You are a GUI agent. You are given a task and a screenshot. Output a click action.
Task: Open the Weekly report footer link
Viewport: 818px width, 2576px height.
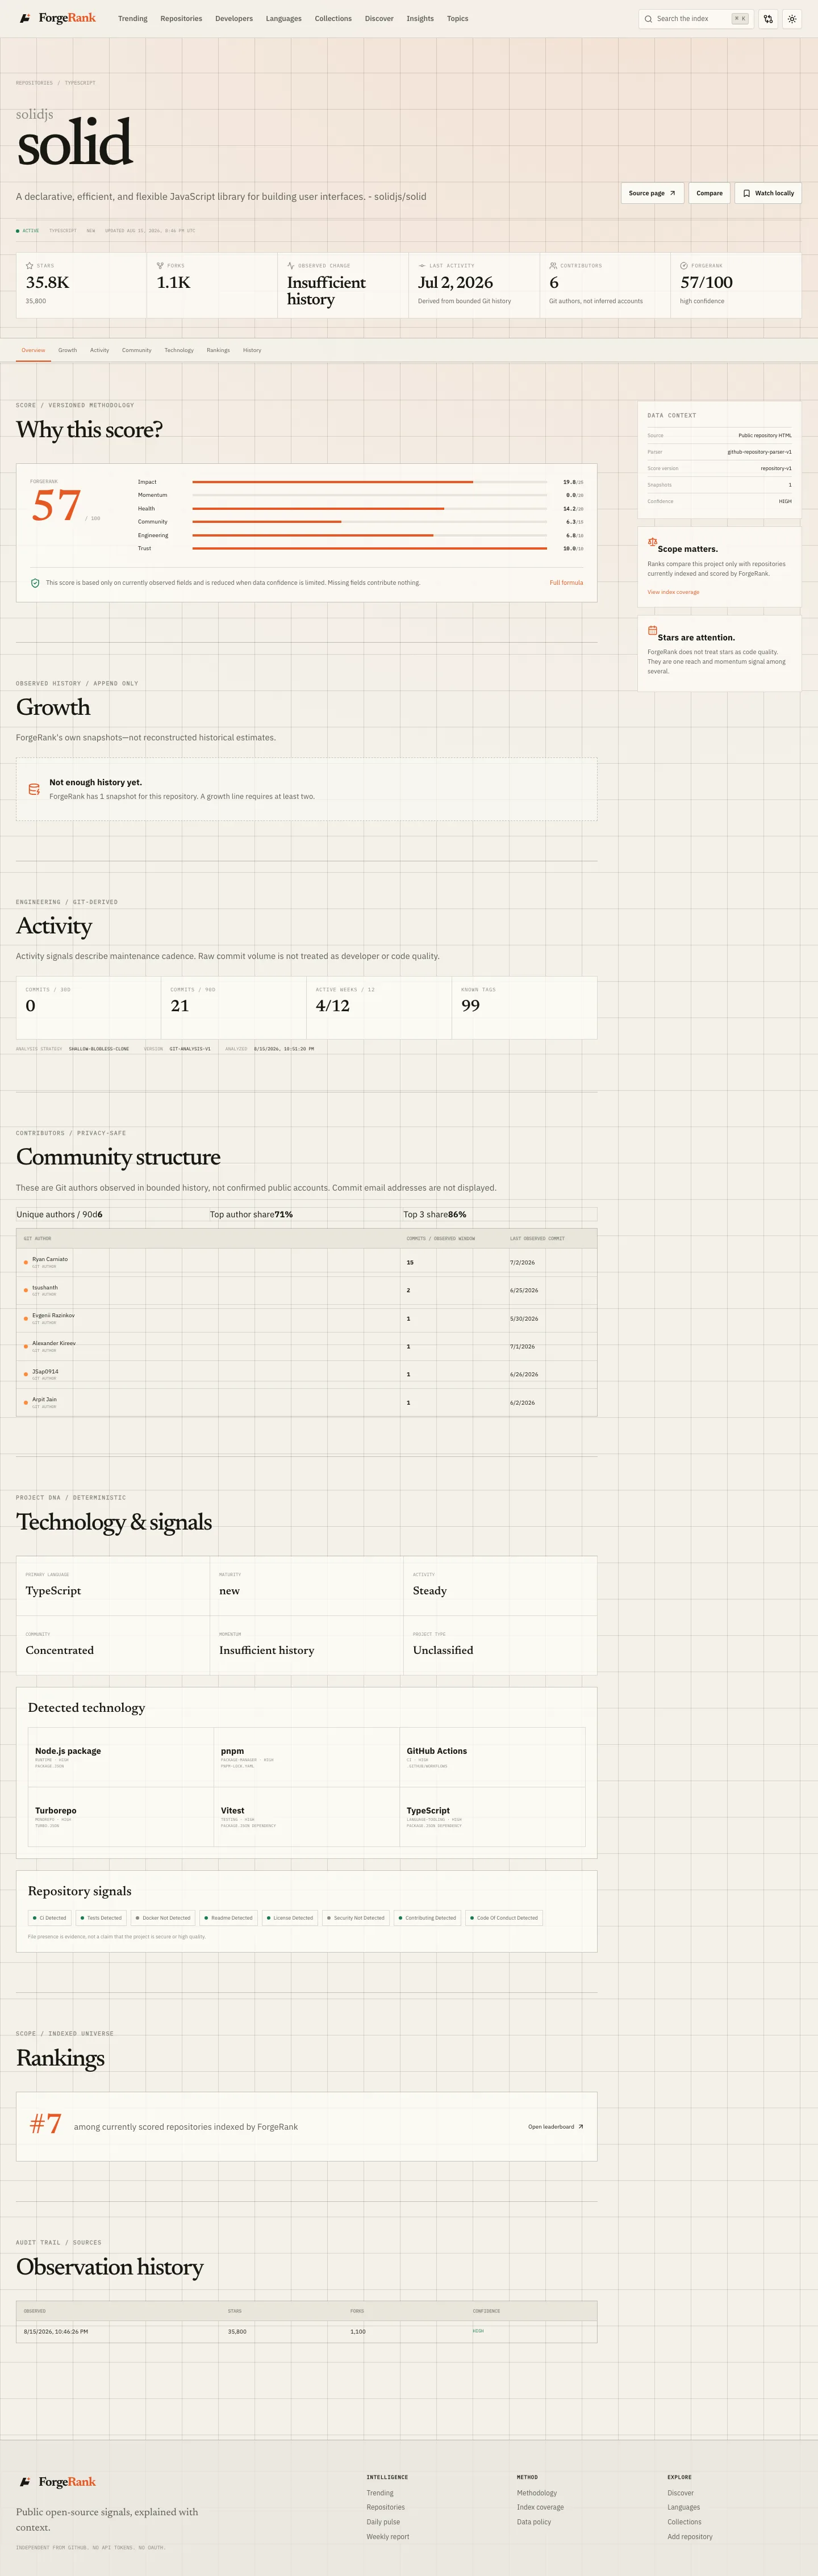[x=388, y=2537]
